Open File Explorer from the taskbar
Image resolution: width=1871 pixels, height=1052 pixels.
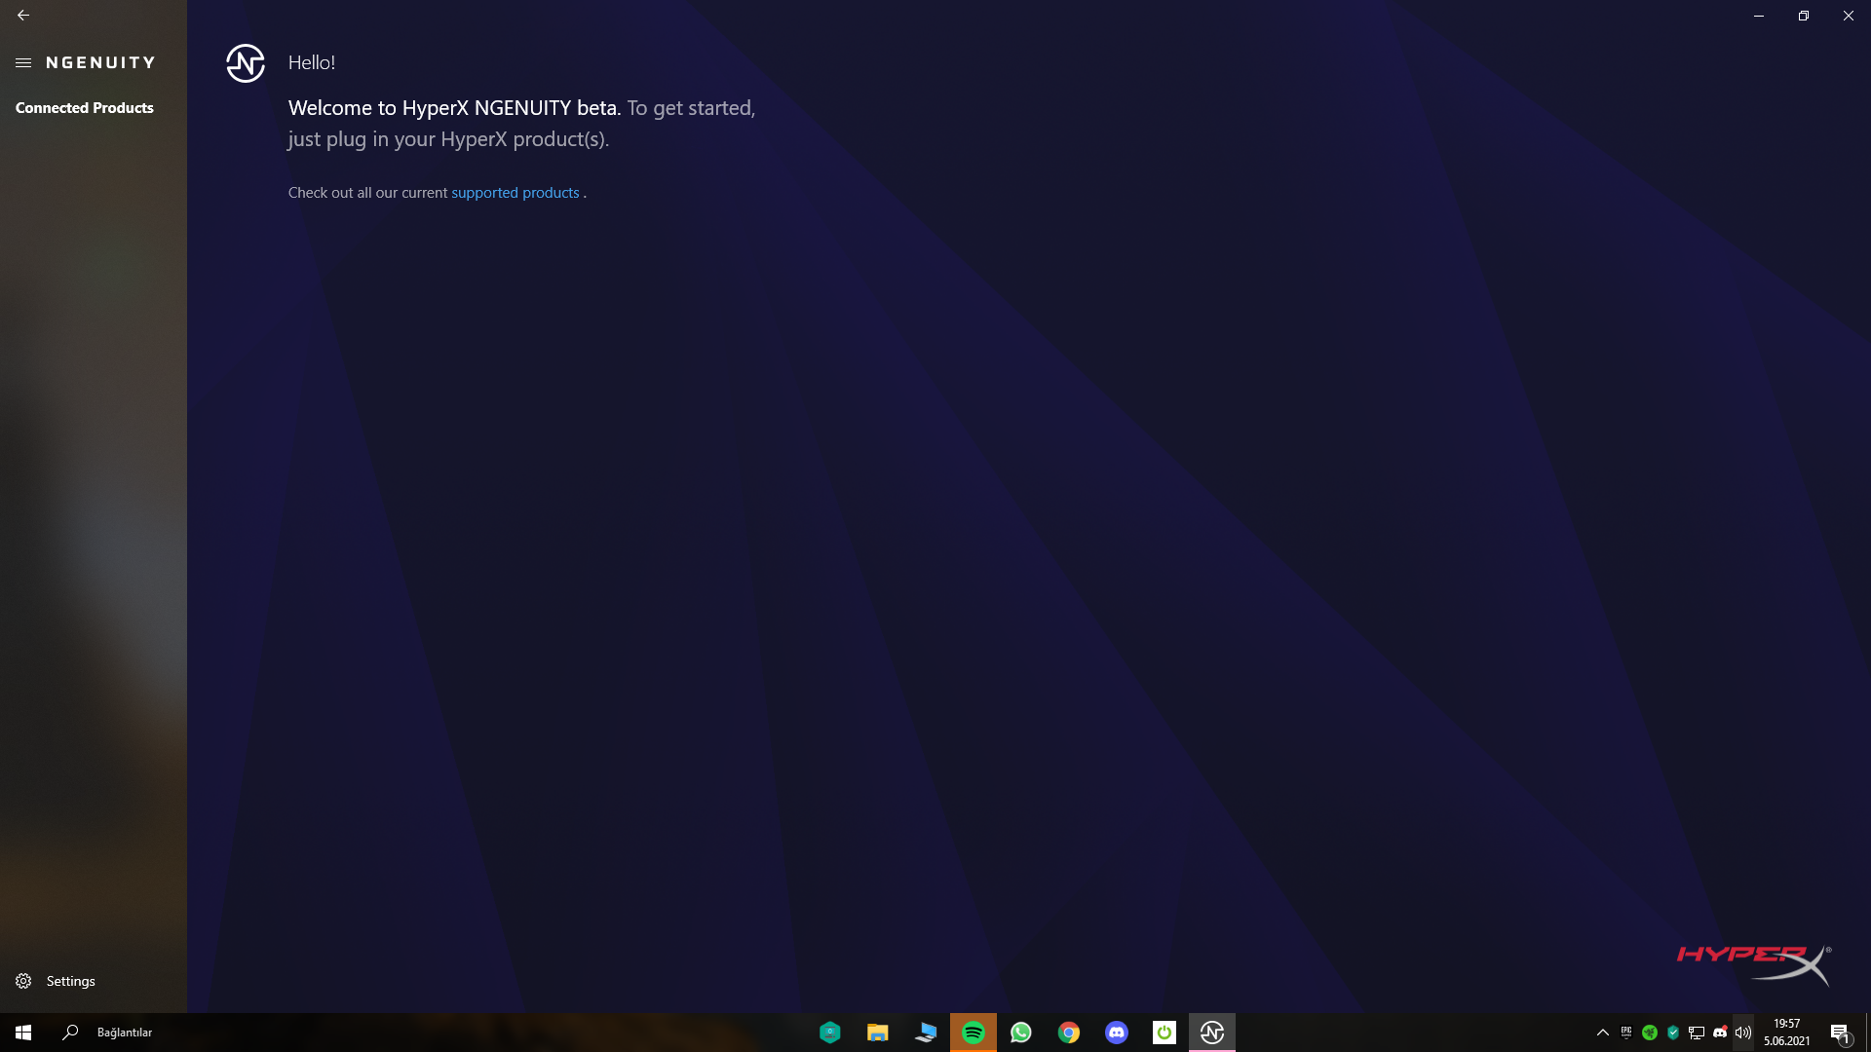point(877,1033)
